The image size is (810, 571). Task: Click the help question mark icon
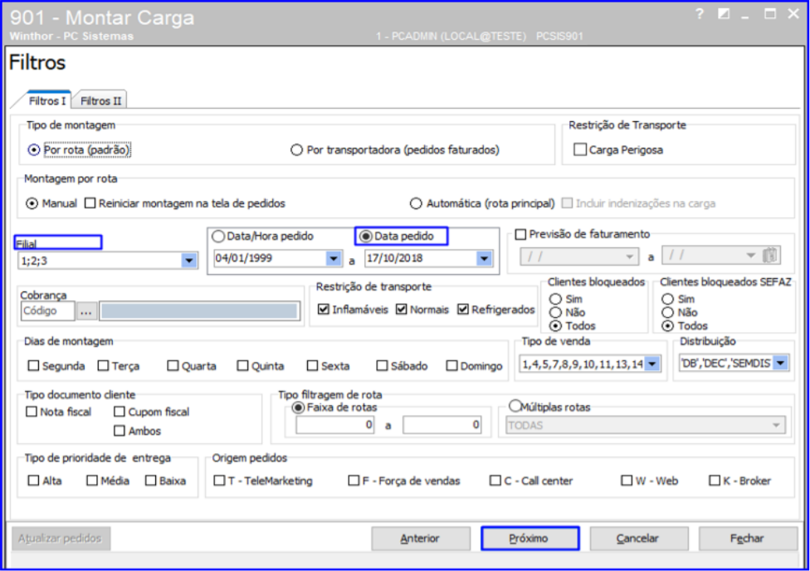[x=700, y=14]
